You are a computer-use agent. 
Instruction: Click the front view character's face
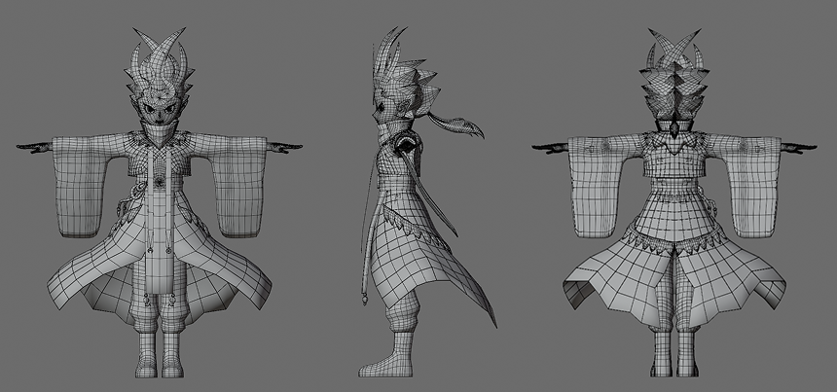(x=159, y=106)
